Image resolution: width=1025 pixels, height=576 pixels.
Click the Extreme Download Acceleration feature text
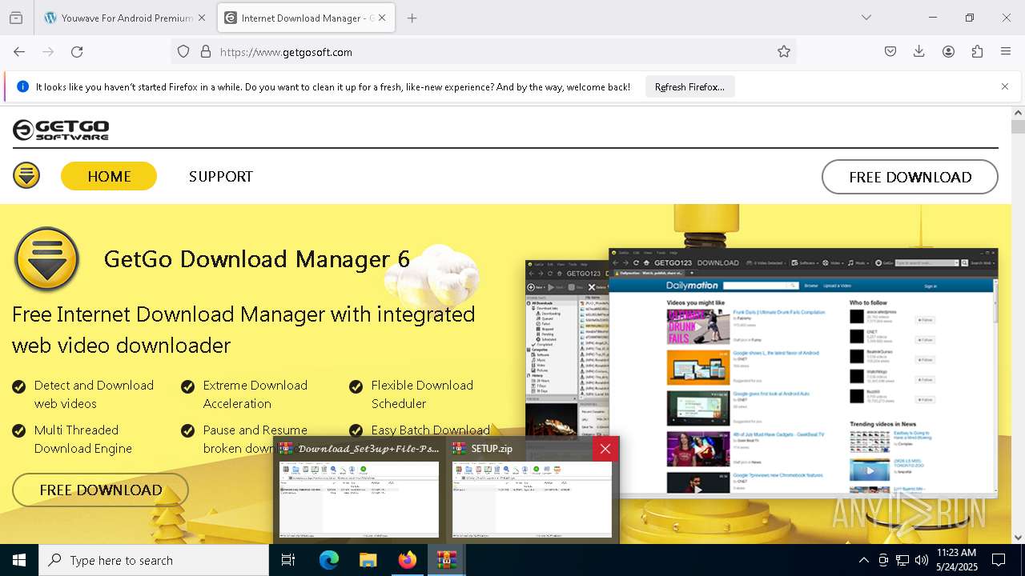255,394
